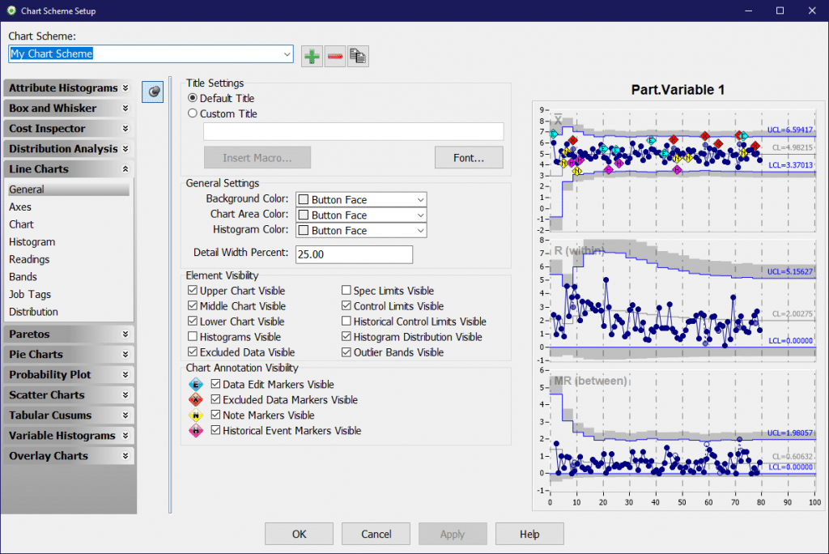Toggle Spec Limits Visible checkbox
The width and height of the screenshot is (829, 554).
pos(346,291)
